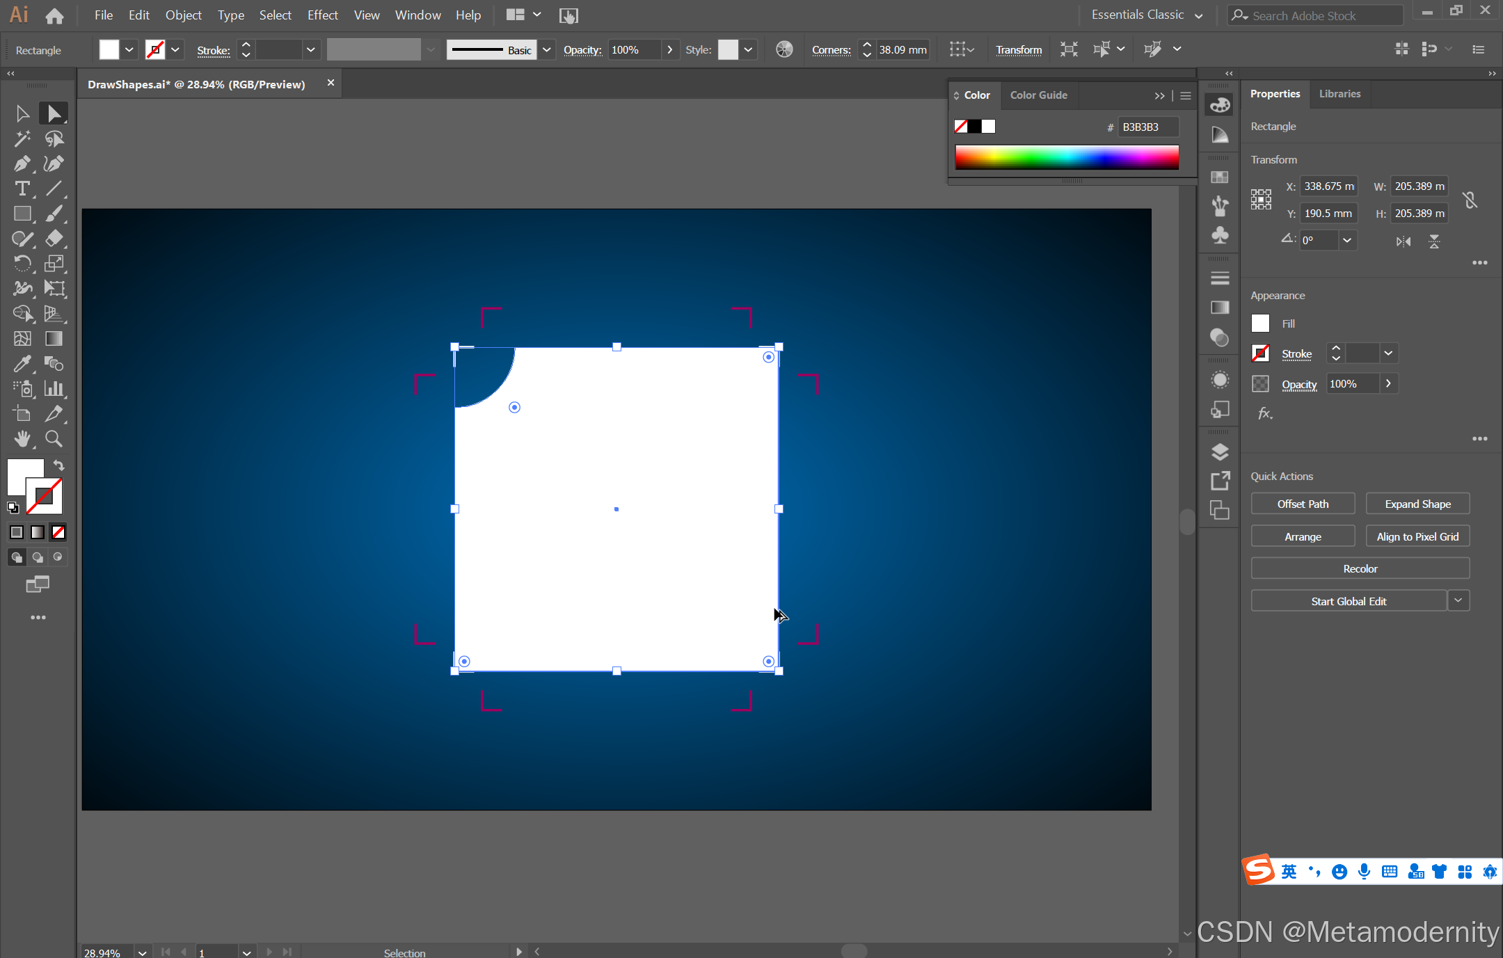Open the Effect menu
1503x958 pixels.
(322, 15)
